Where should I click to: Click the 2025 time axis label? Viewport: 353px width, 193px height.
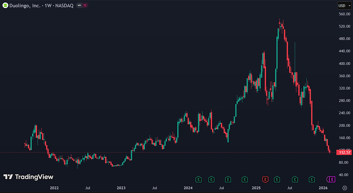[x=256, y=188]
